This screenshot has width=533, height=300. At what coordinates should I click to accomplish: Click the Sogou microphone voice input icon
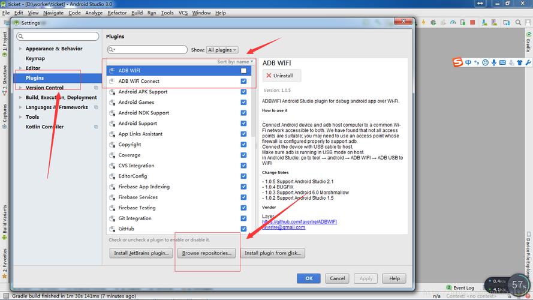click(493, 62)
